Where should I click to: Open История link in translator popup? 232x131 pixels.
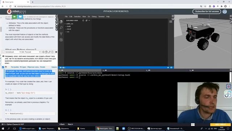point(23,67)
